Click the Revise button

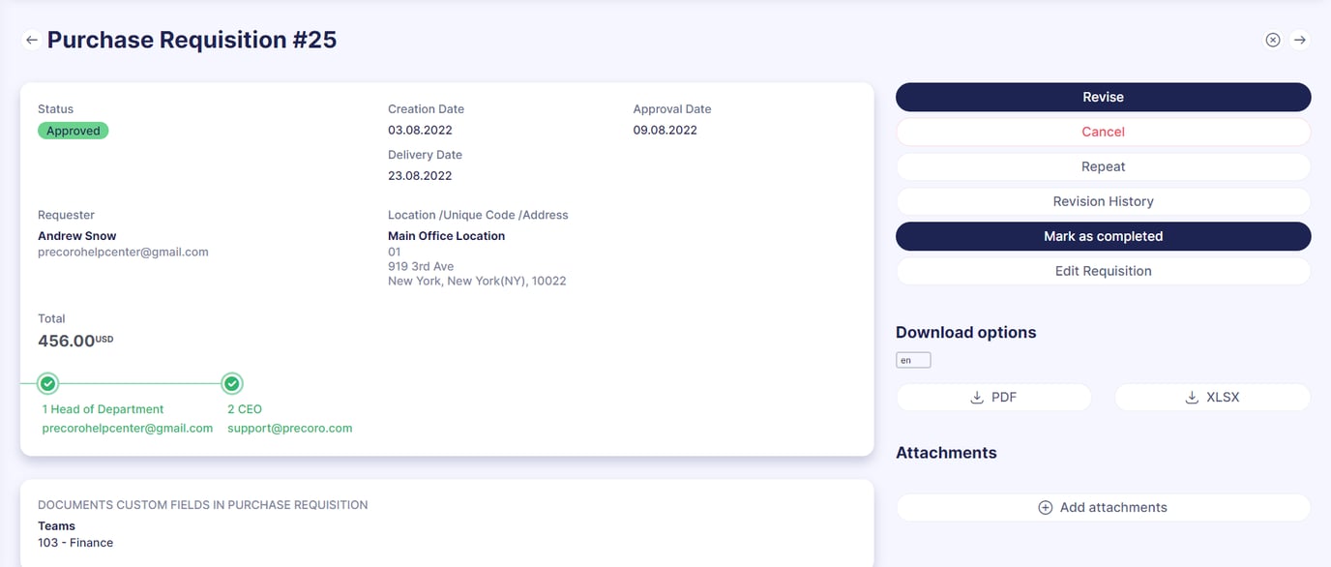1103,97
